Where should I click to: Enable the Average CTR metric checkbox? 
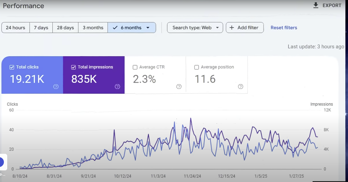click(x=135, y=67)
